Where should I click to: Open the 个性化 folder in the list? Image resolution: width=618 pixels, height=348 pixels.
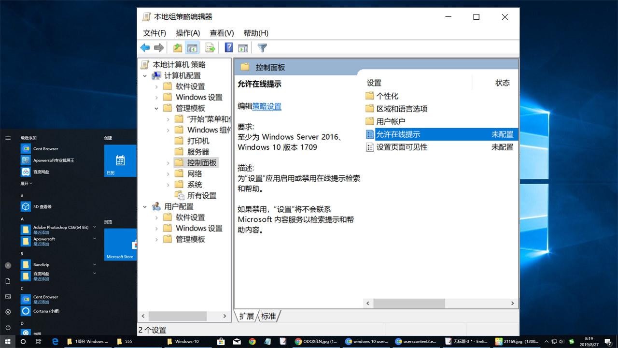[x=387, y=96]
